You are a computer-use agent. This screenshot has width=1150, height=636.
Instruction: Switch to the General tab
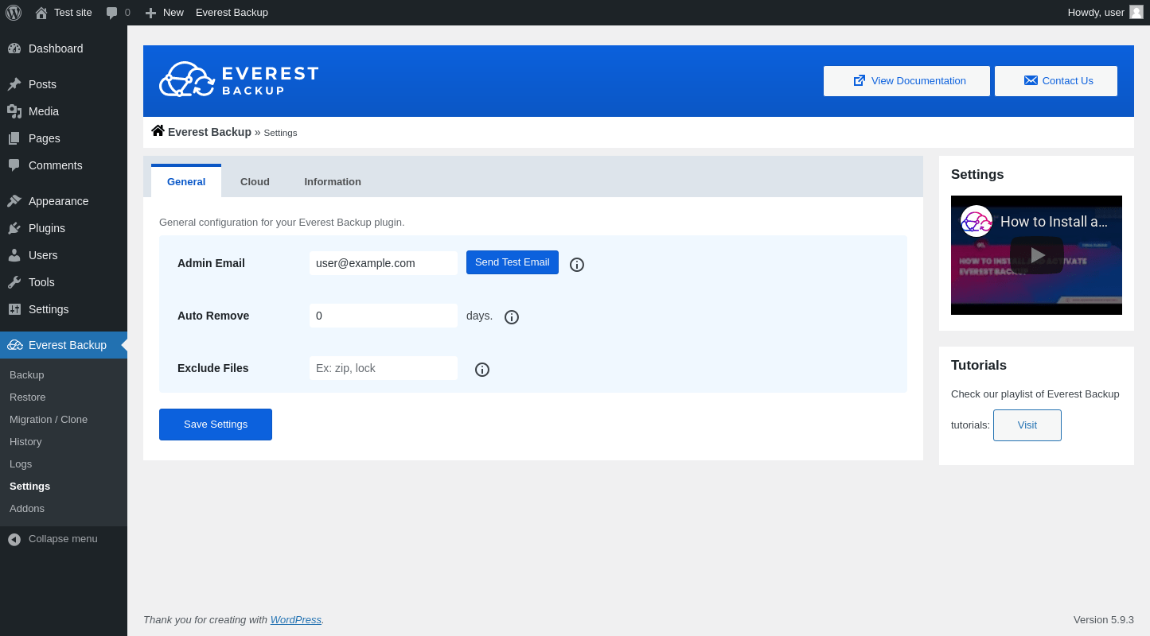pos(186,181)
